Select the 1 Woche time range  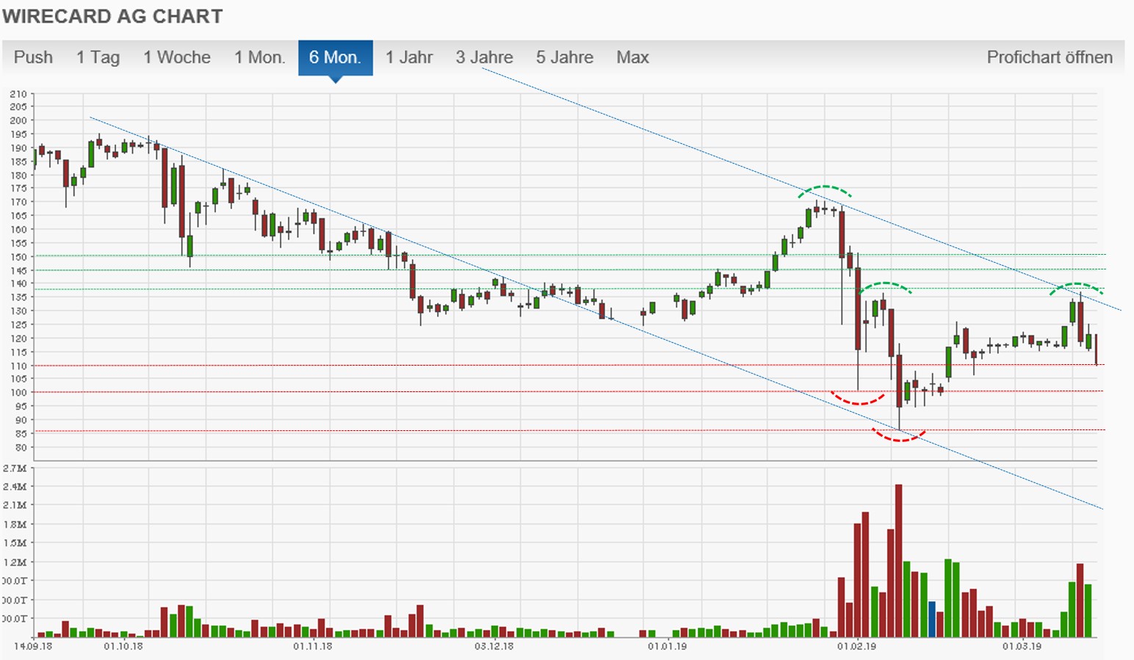tap(177, 57)
